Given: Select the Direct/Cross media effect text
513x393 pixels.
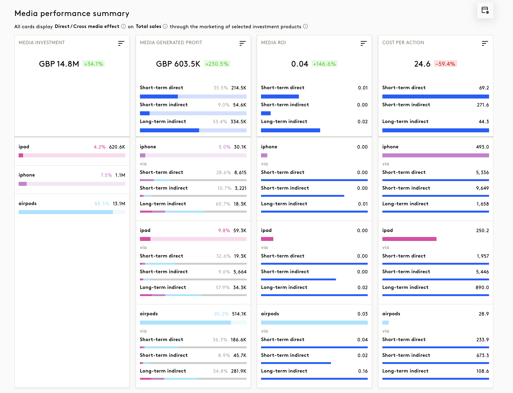Looking at the screenshot, I should click(x=87, y=26).
